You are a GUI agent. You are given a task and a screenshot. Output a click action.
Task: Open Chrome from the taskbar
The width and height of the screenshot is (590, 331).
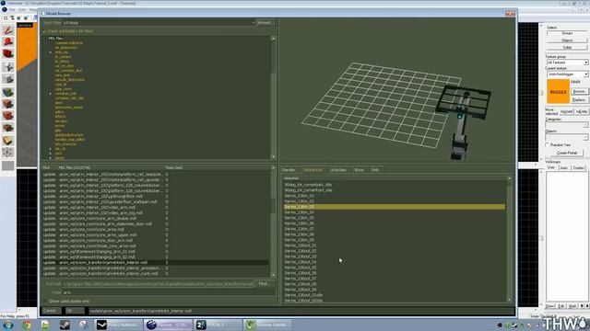27,325
